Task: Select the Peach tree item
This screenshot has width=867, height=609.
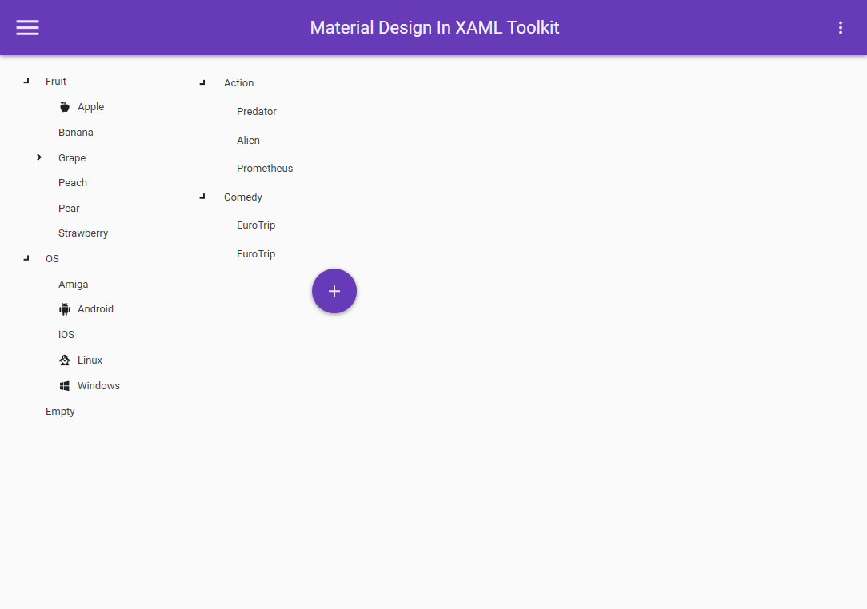Action: [x=73, y=183]
